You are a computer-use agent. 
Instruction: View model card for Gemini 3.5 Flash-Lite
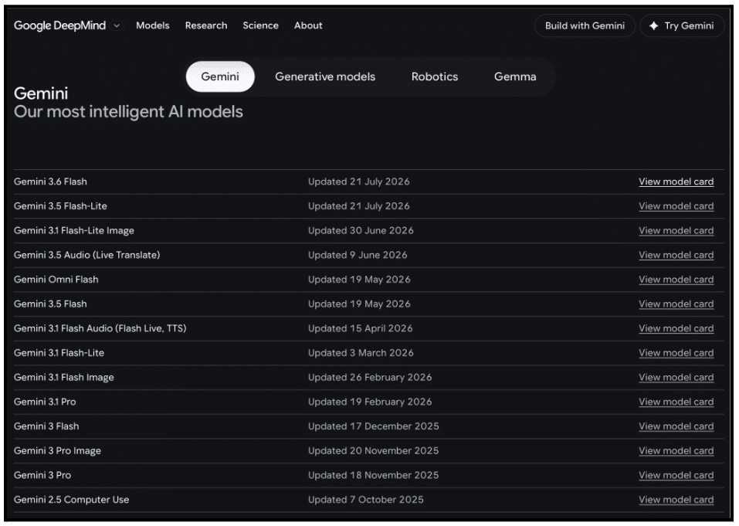tap(676, 206)
